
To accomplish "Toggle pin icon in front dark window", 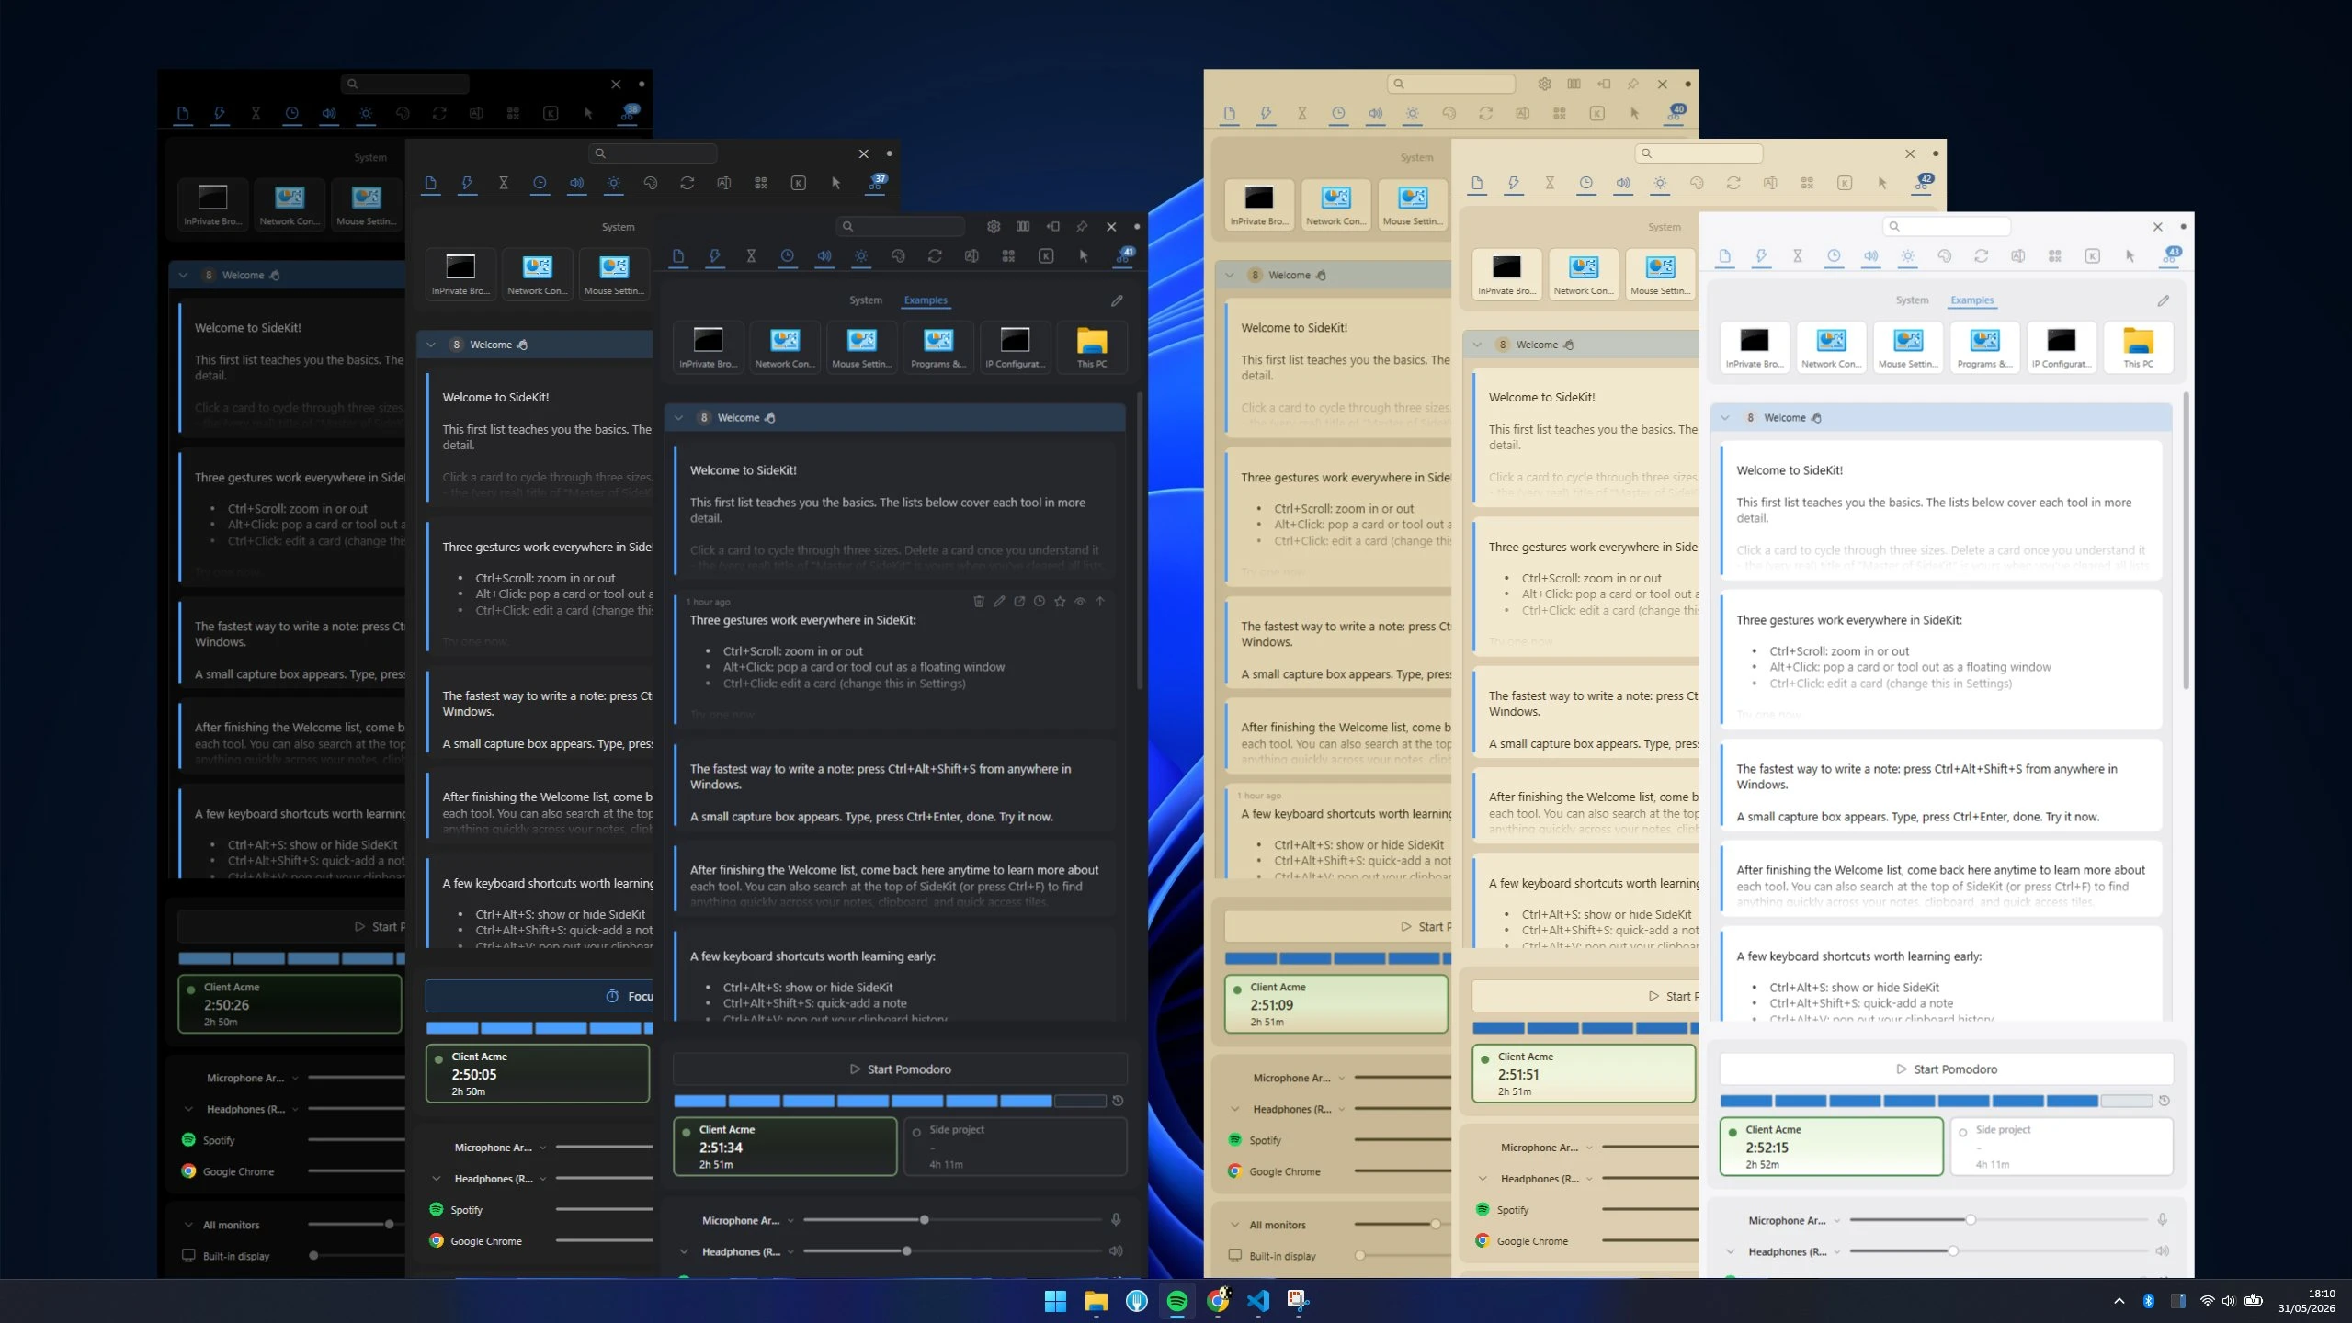I will click(1082, 226).
